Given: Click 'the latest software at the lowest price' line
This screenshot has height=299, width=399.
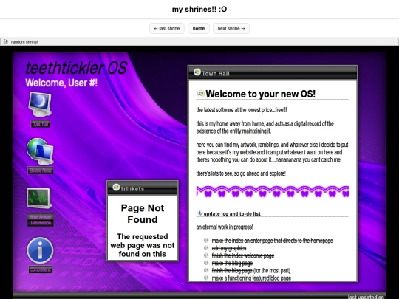Looking at the screenshot, I should (x=242, y=110).
